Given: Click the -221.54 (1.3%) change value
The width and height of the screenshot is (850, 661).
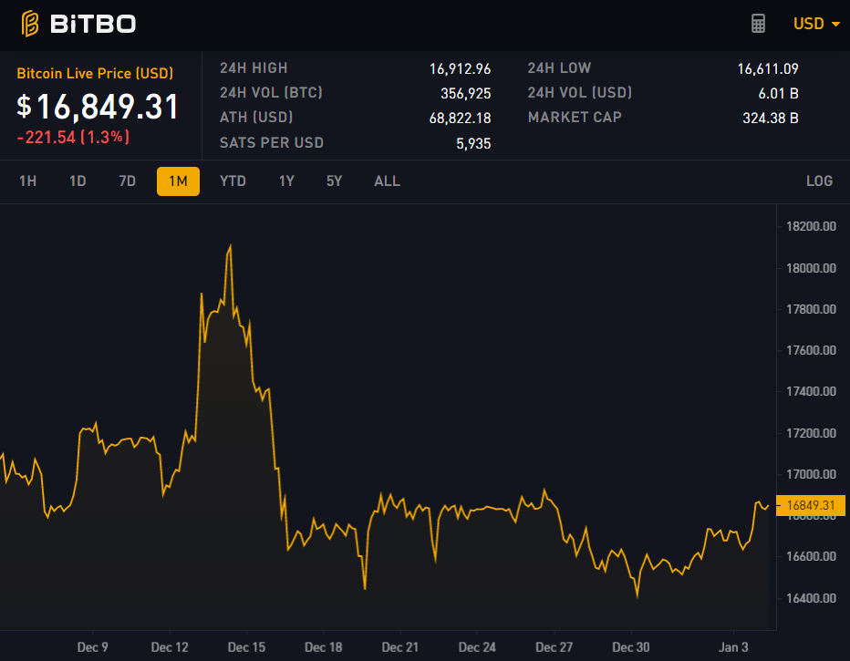Looking at the screenshot, I should pyautogui.click(x=73, y=137).
